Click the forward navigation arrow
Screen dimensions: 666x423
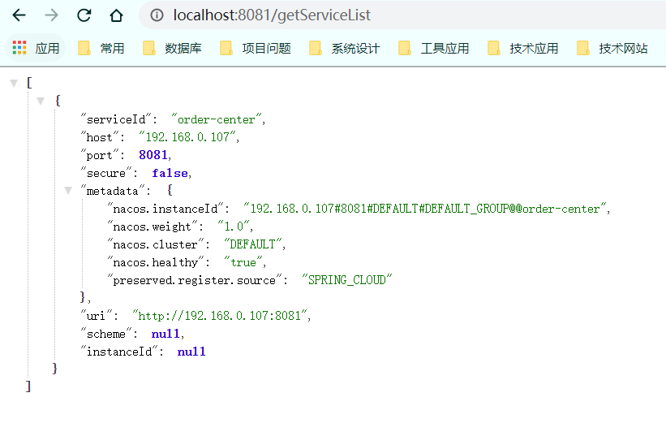click(x=51, y=15)
